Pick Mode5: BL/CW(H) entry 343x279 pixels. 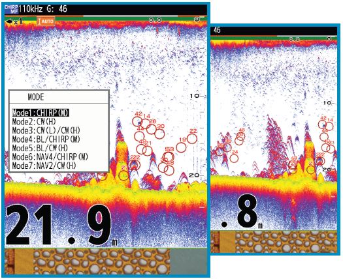point(40,148)
